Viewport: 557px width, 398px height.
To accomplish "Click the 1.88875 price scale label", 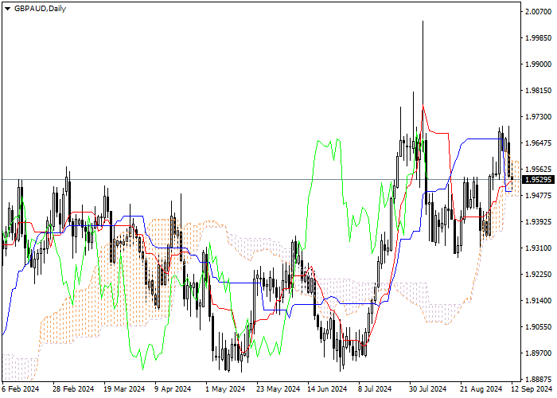I will tap(539, 379).
